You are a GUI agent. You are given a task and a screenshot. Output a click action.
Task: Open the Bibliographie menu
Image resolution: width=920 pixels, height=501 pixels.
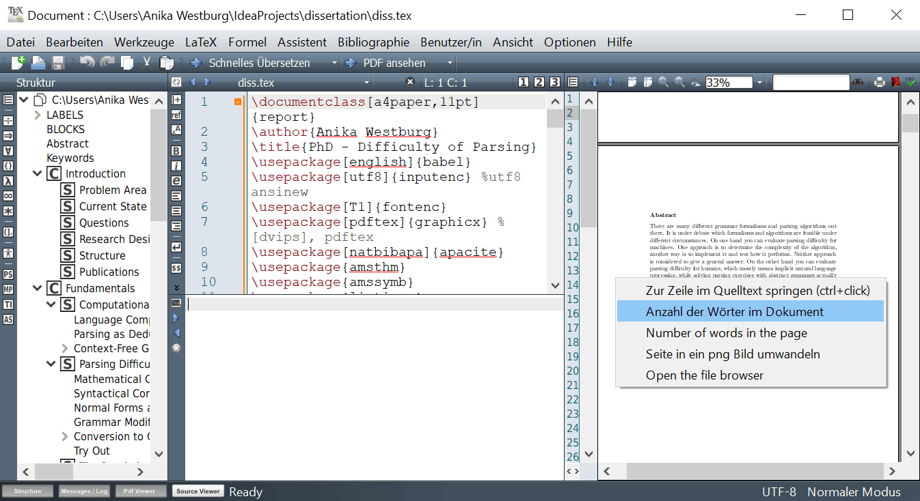(x=373, y=42)
